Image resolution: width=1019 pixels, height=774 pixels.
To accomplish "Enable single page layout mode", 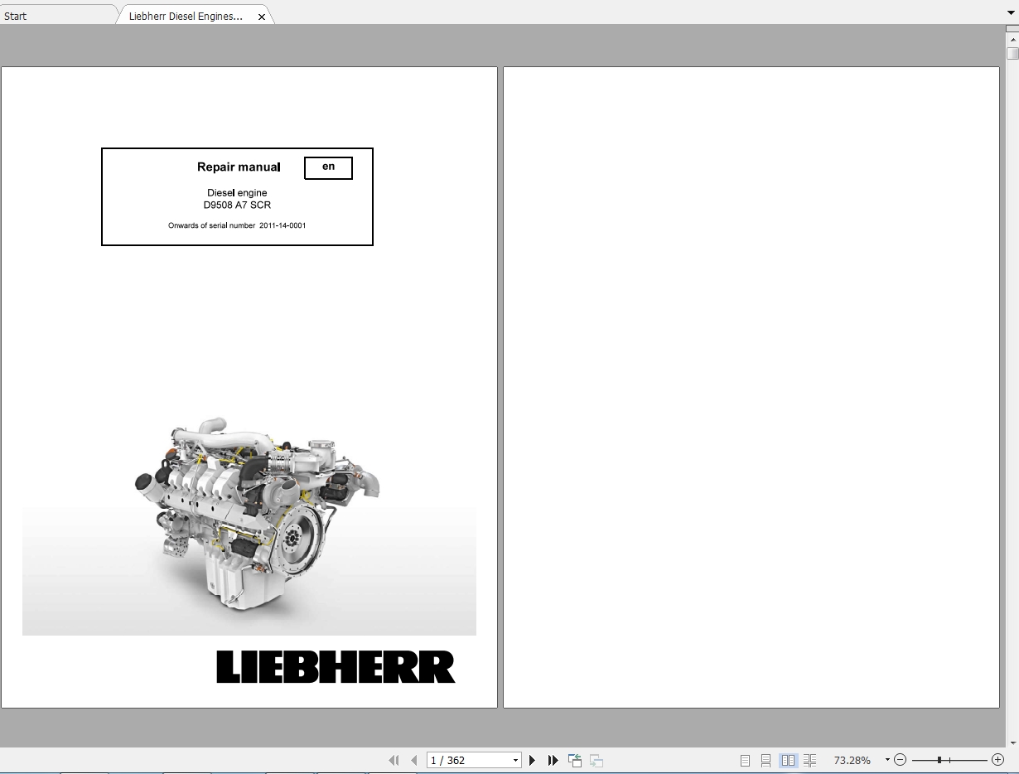I will point(744,760).
